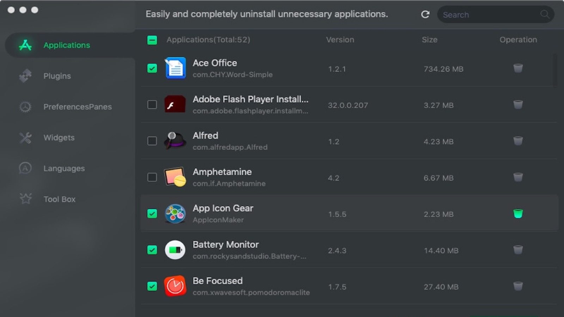Check the Adobe Flash Player checkbox
This screenshot has height=317, width=564.
pos(152,105)
